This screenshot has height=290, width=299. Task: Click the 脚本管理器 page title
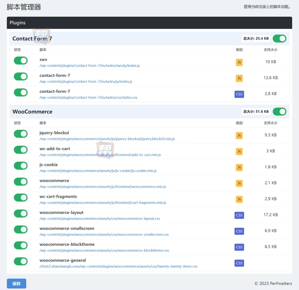pos(24,7)
